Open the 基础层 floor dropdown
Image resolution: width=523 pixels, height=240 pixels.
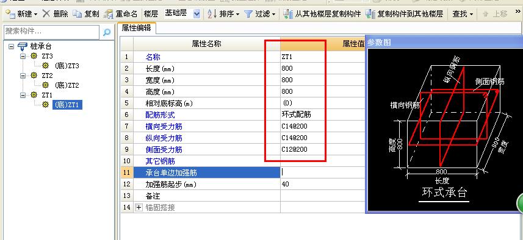197,13
